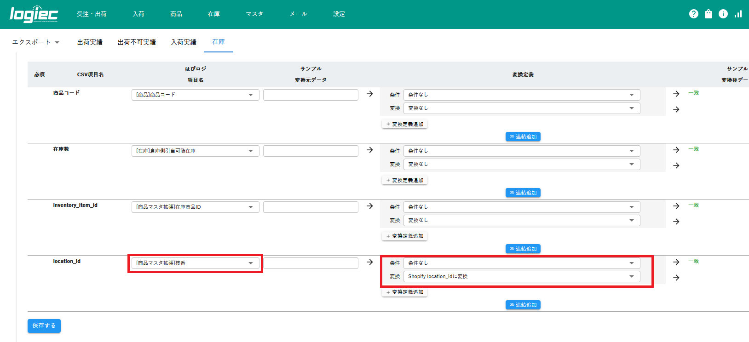
Task: Click the logiec logo
Action: tap(34, 14)
